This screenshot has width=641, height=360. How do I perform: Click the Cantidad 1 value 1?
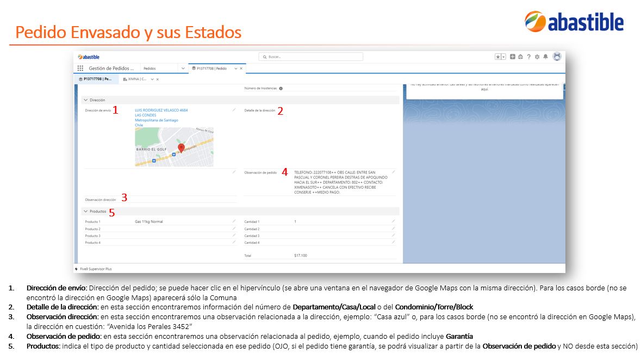click(295, 222)
